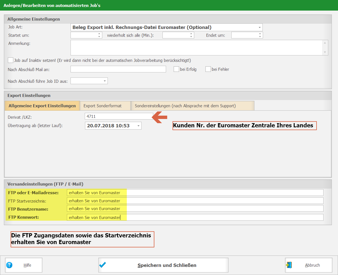
Task: Decrease 'wiederholt sich alle (Min.)' value
Action: click(x=191, y=36)
